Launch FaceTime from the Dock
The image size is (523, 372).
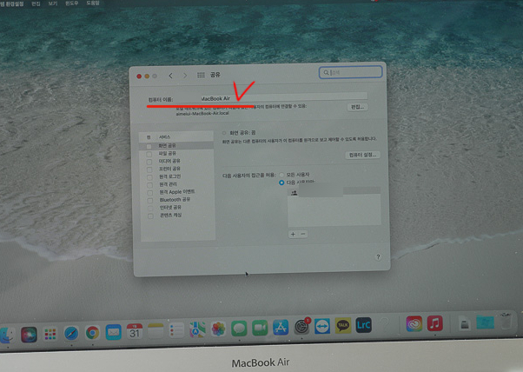click(260, 328)
